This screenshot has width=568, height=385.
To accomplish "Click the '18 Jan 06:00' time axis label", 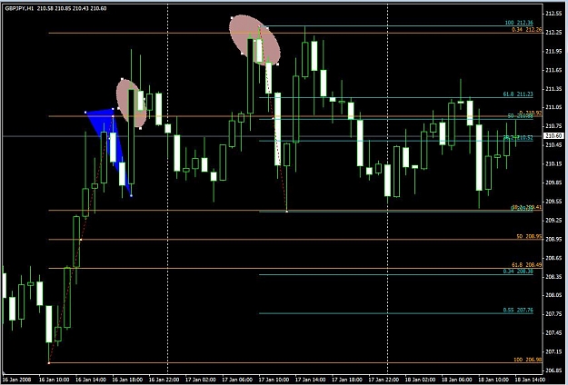I will tap(457, 380).
